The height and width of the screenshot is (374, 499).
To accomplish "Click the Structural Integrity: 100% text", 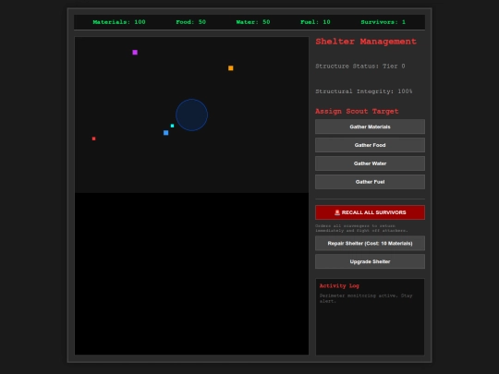I will pos(364,91).
